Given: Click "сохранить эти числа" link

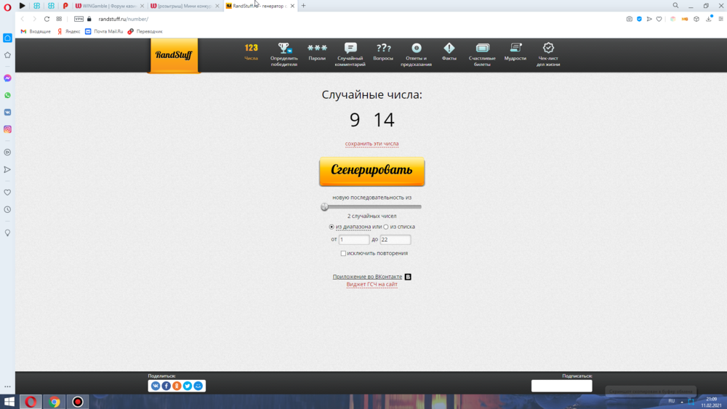Looking at the screenshot, I should 371,144.
